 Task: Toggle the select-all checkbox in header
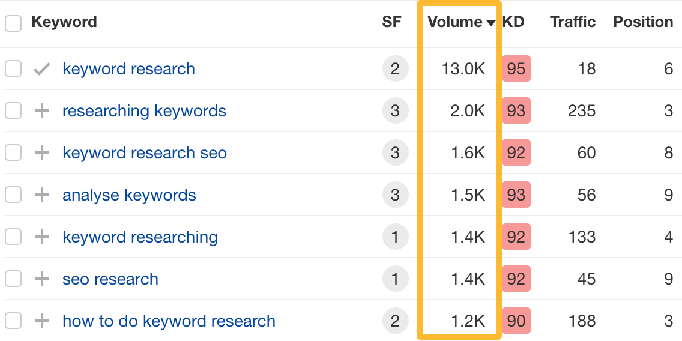tap(13, 23)
